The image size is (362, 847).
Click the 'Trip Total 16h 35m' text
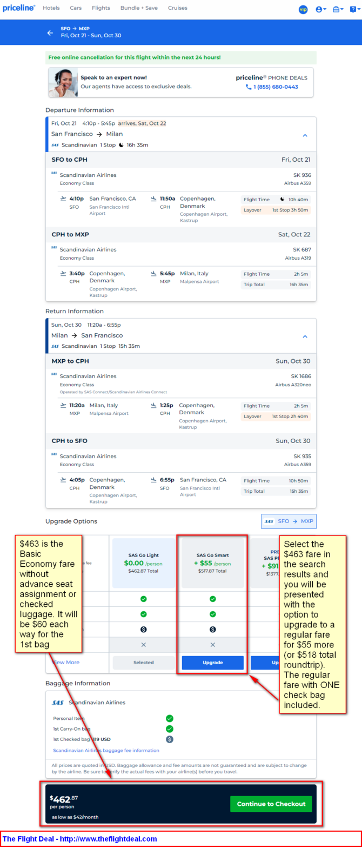point(276,284)
